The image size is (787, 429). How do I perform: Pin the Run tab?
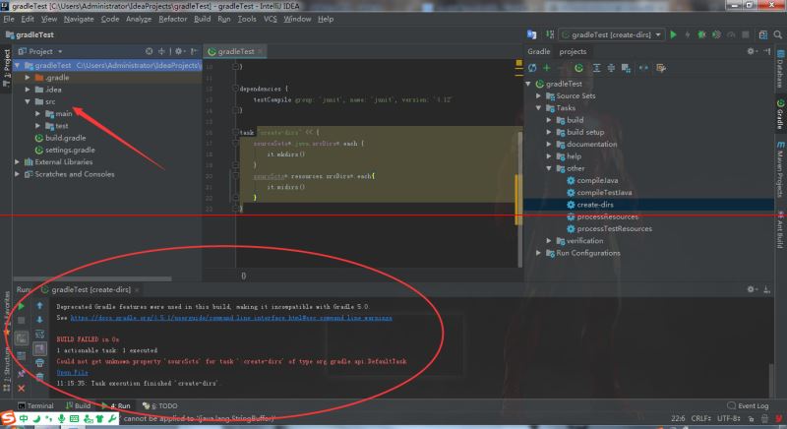click(21, 373)
